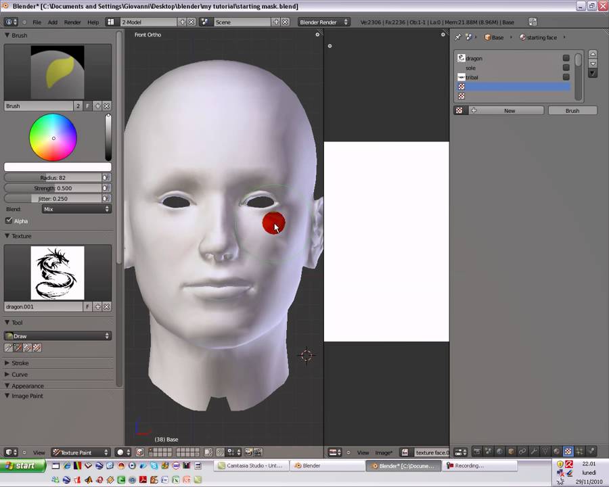The image size is (609, 487).
Task: Open the Scene properties tab icon
Action: click(x=488, y=451)
